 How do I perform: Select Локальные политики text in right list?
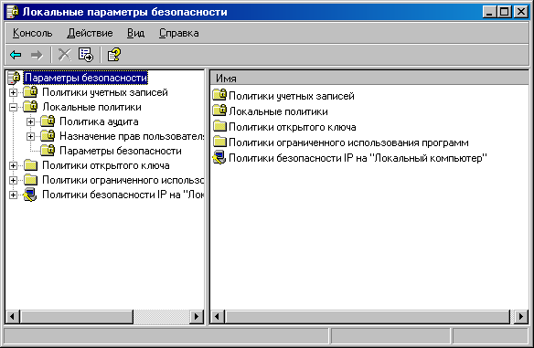[x=278, y=111]
